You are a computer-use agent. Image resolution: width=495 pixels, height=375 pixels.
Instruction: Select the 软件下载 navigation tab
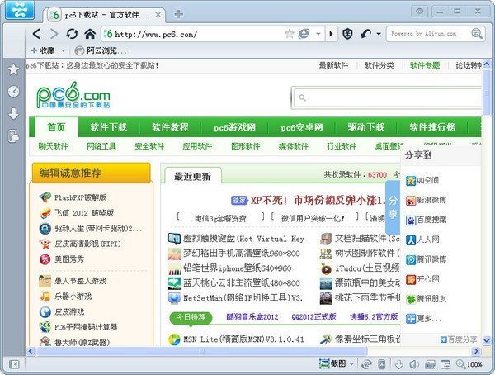click(109, 127)
